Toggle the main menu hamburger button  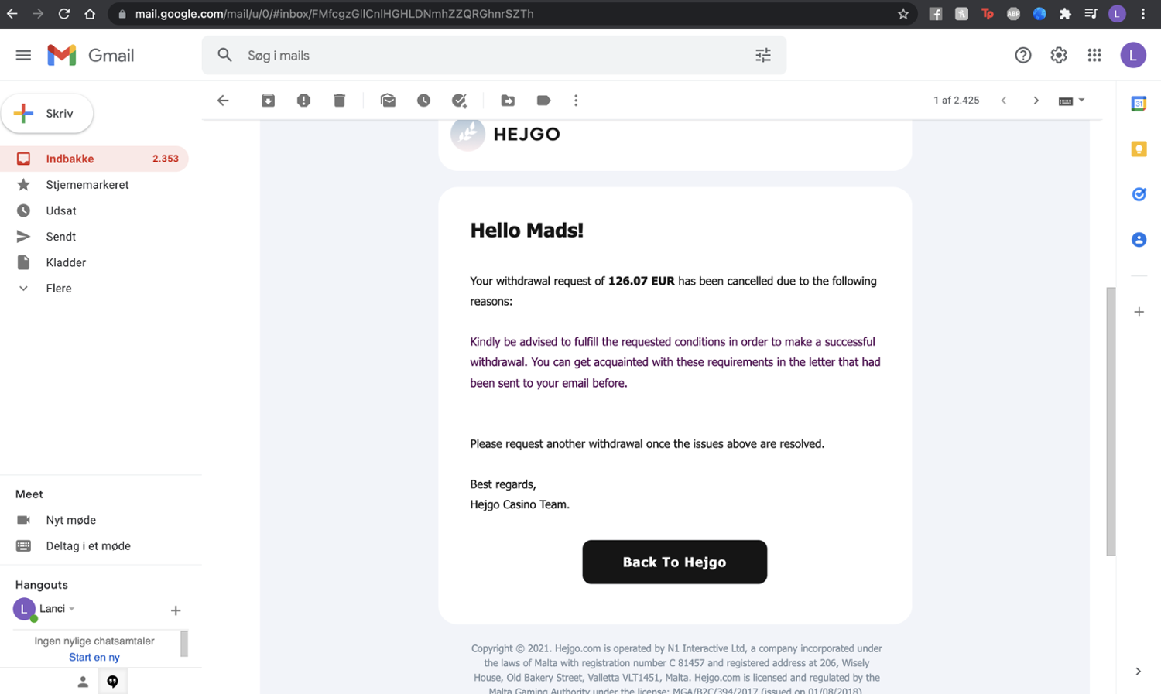pos(23,55)
